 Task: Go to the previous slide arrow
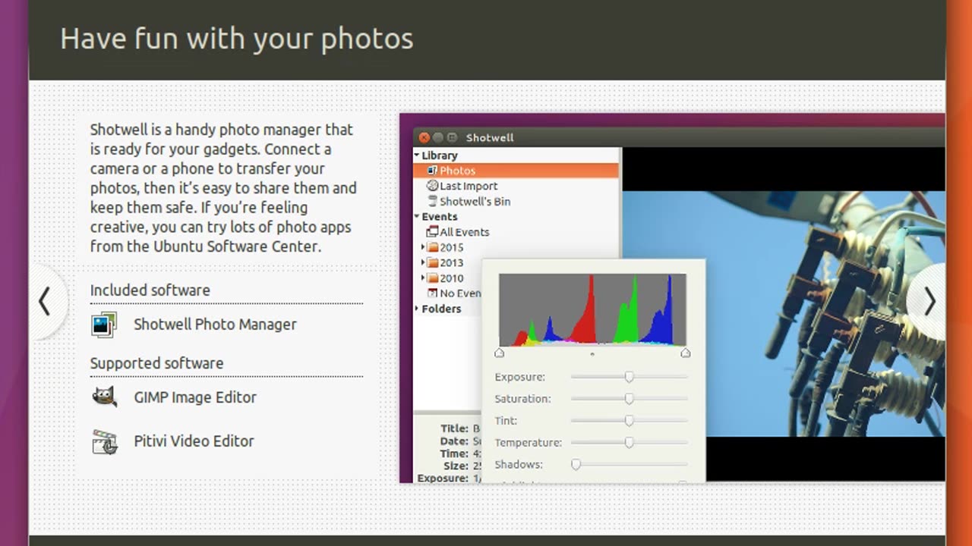(45, 302)
